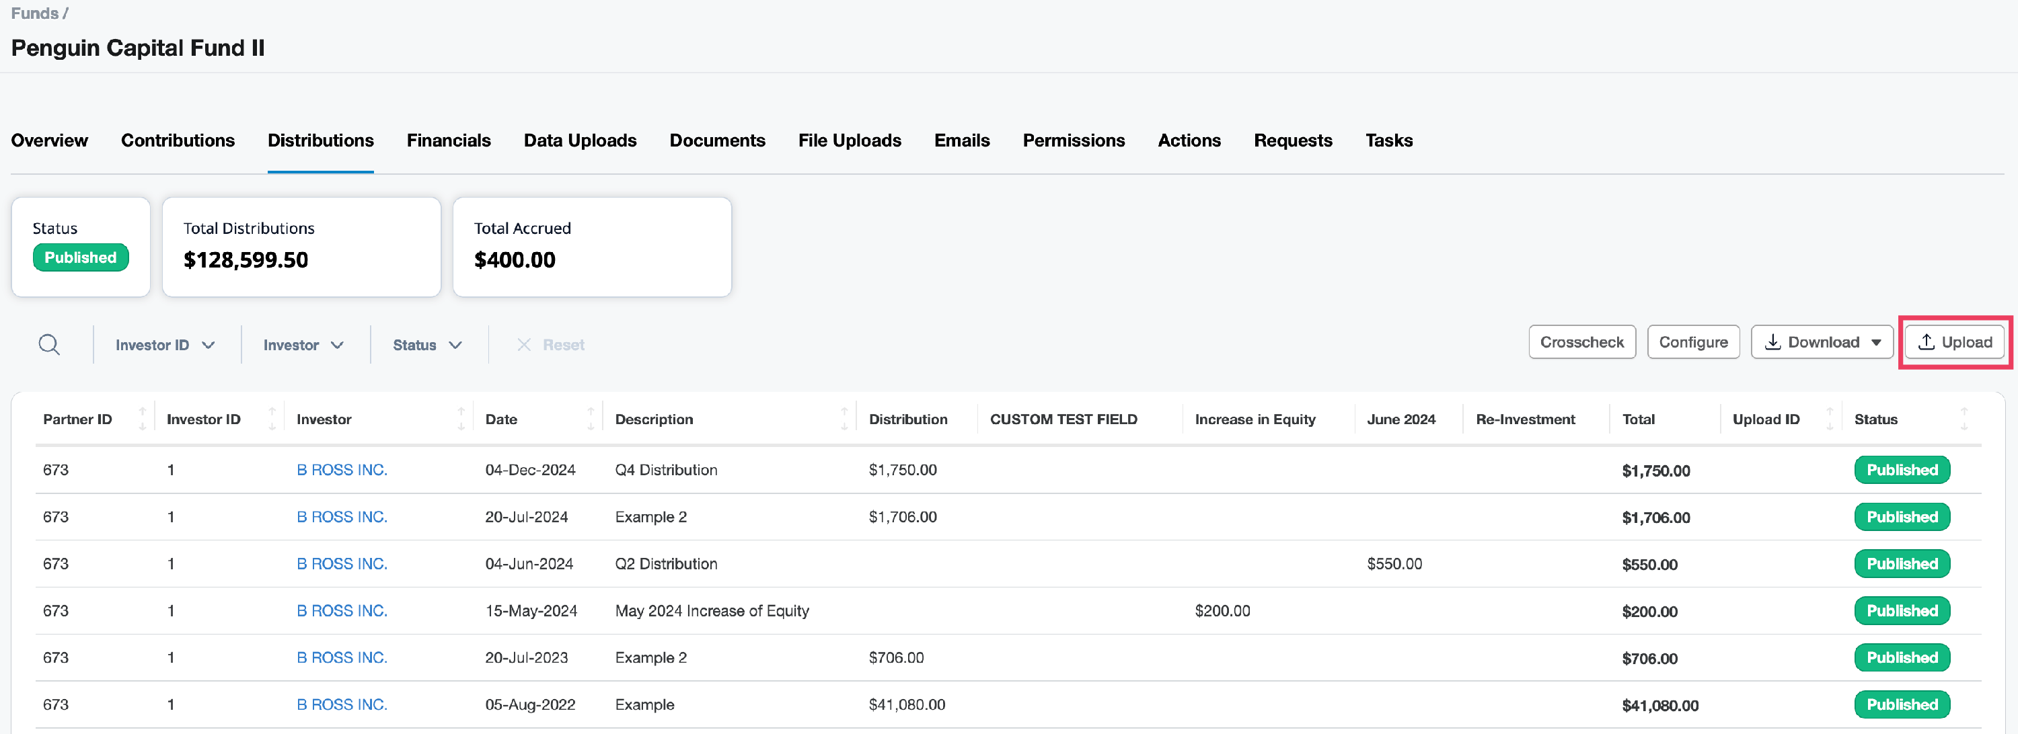Screen dimensions: 2018x734
Task: Sort the Status column arrows
Action: pos(1964,419)
